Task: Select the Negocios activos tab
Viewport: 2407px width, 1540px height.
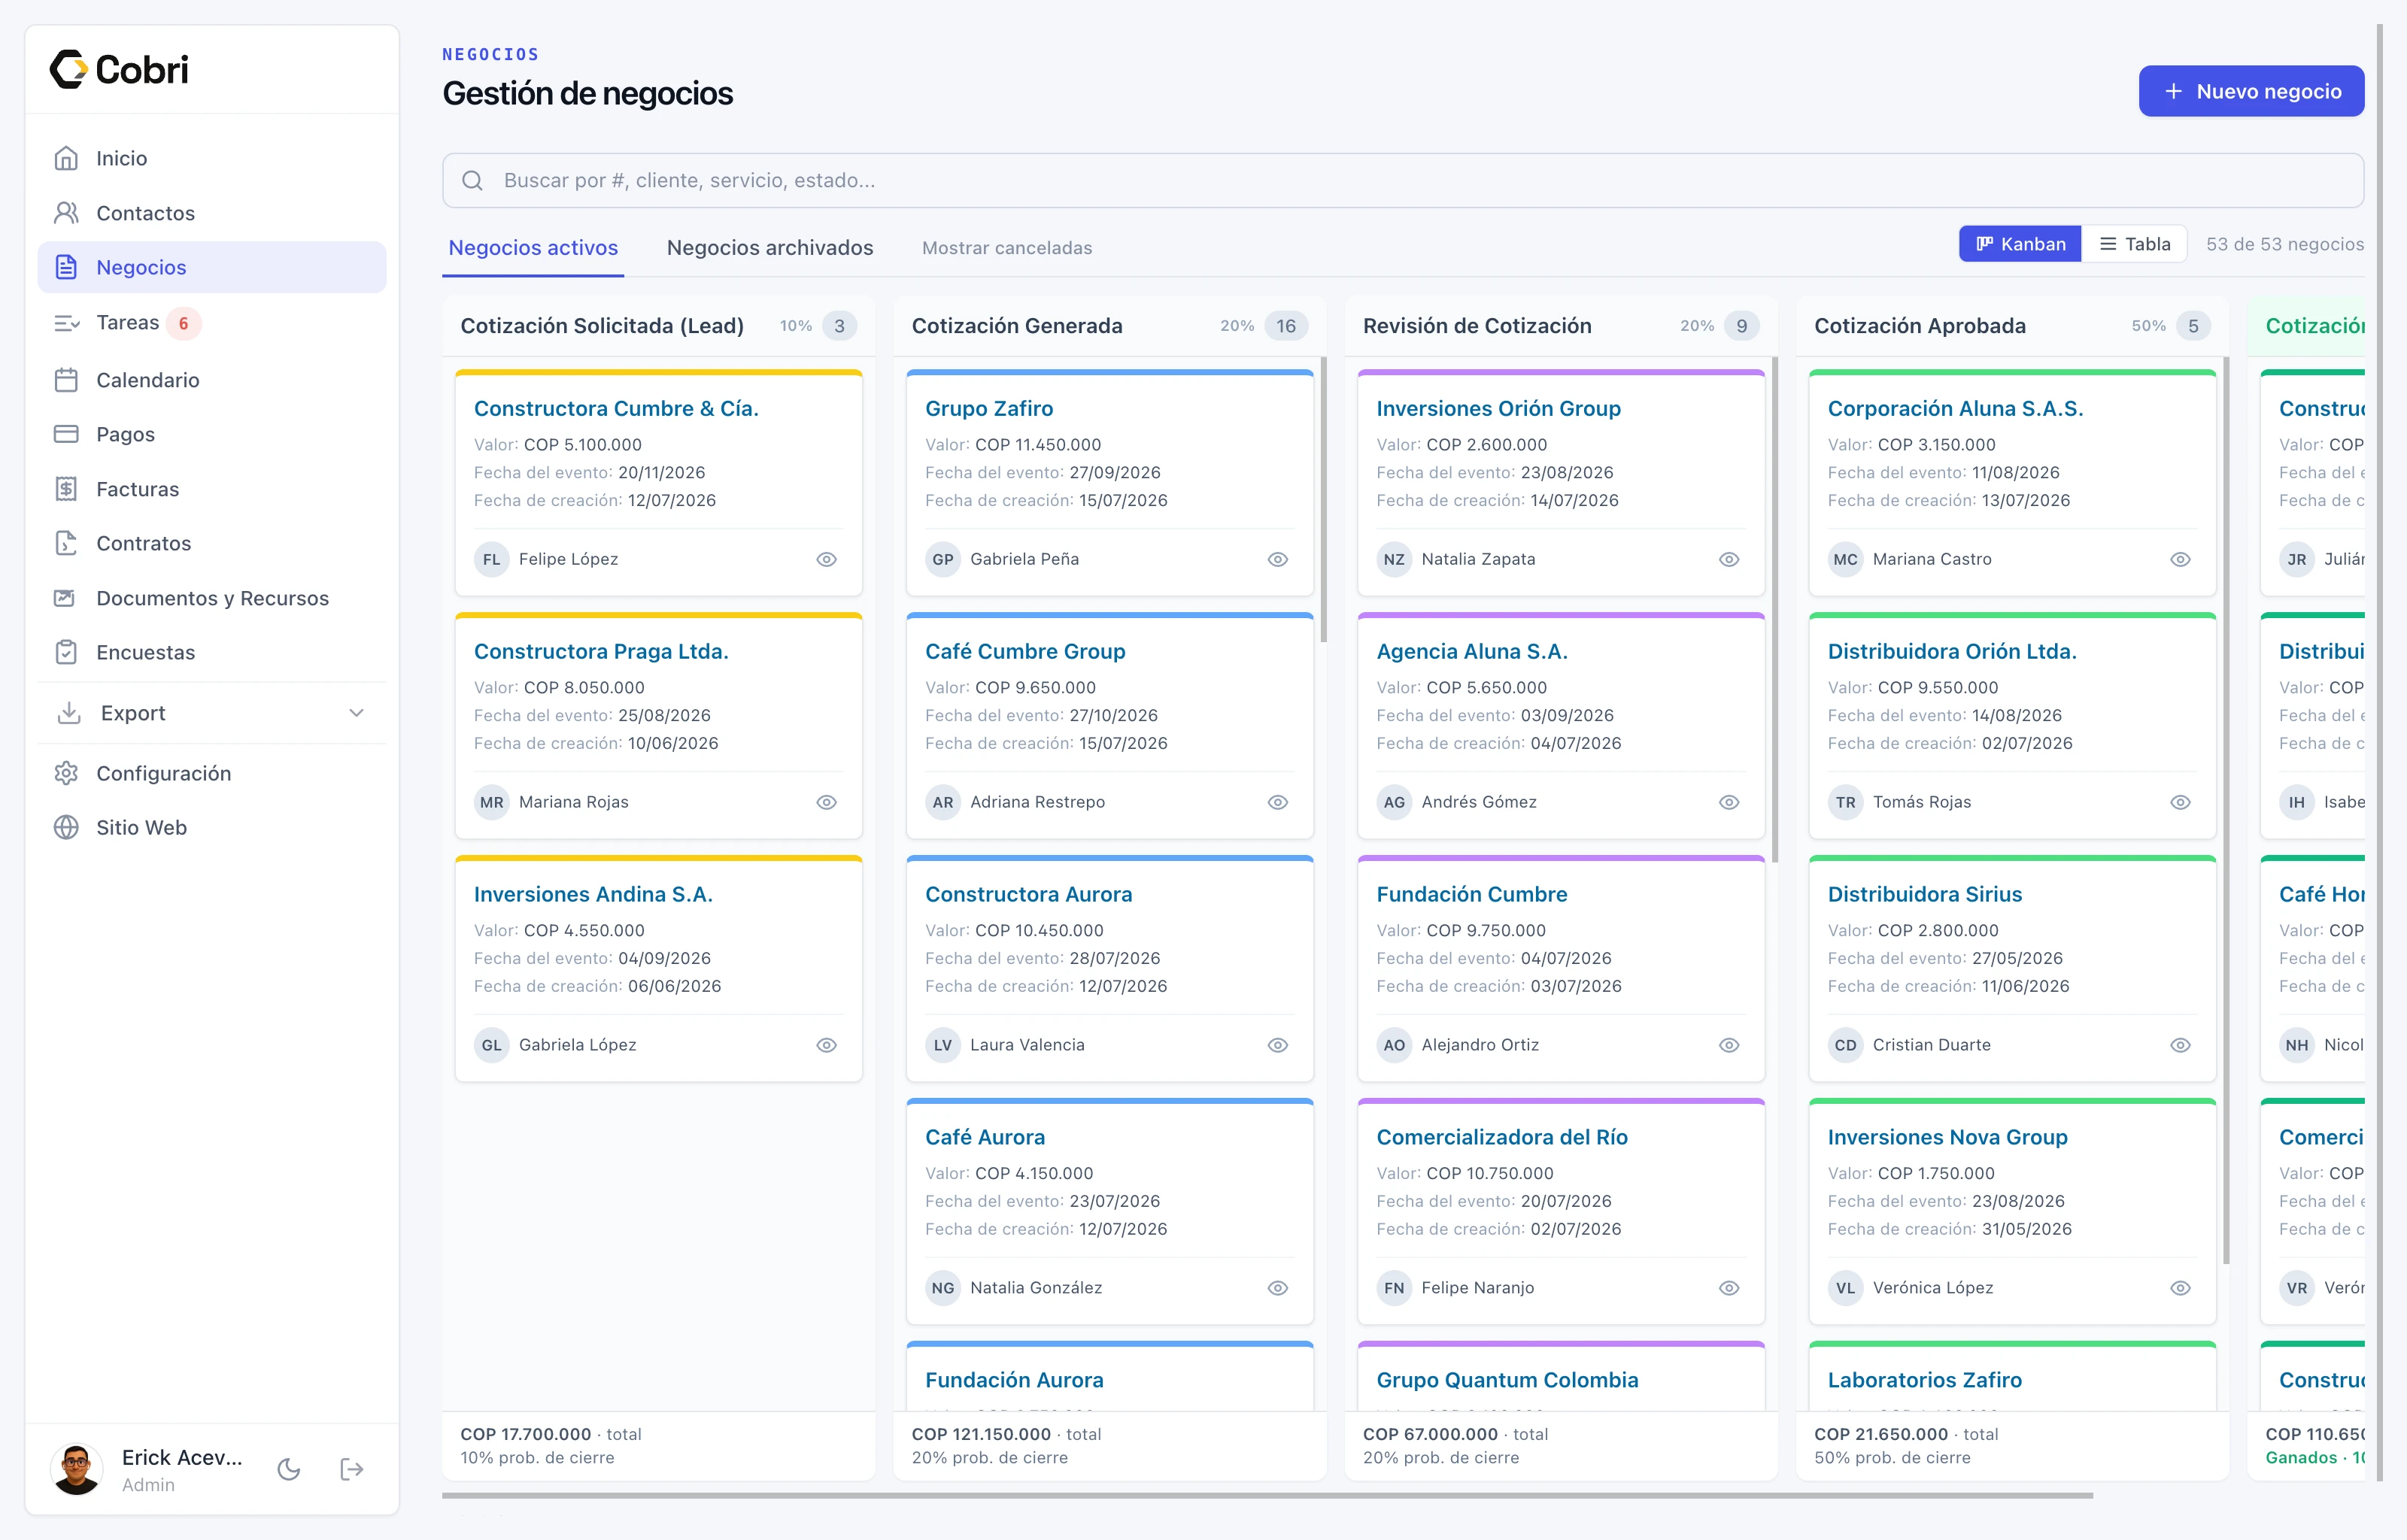Action: coord(533,248)
